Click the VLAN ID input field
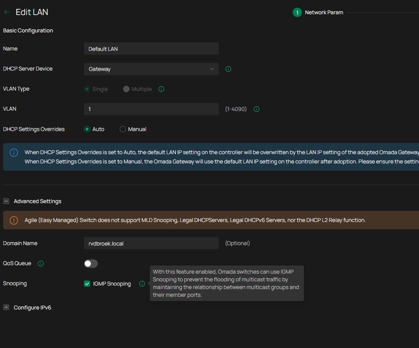The image size is (419, 348). tap(151, 109)
